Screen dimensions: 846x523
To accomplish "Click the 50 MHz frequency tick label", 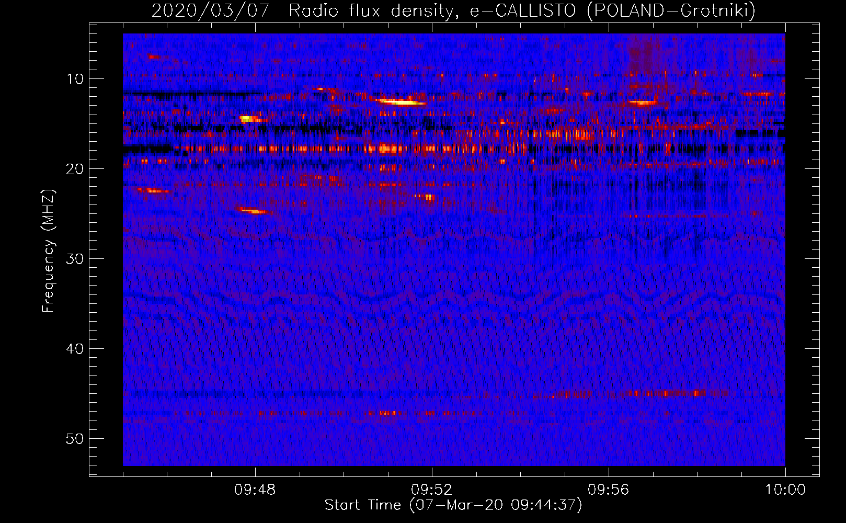I will (x=75, y=439).
